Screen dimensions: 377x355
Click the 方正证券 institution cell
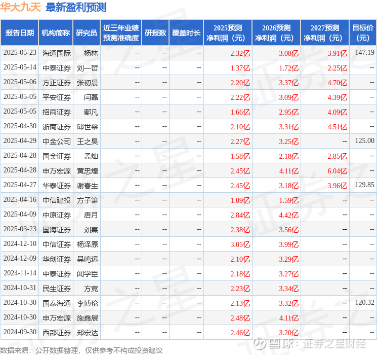[57, 83]
